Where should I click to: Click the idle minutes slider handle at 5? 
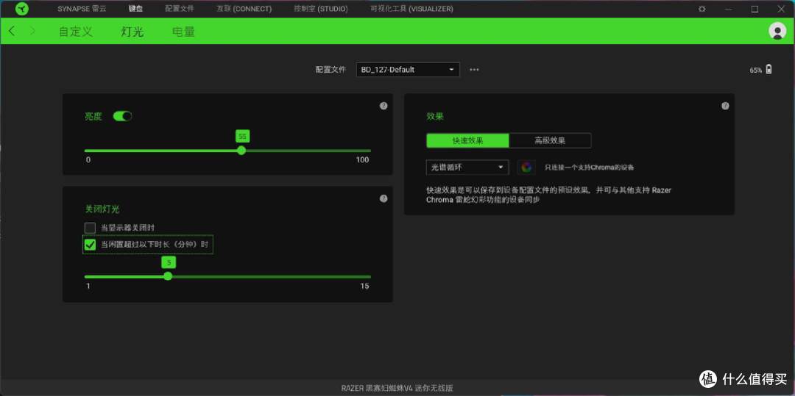pos(168,276)
